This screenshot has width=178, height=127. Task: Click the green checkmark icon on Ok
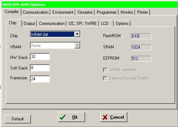click(63, 117)
